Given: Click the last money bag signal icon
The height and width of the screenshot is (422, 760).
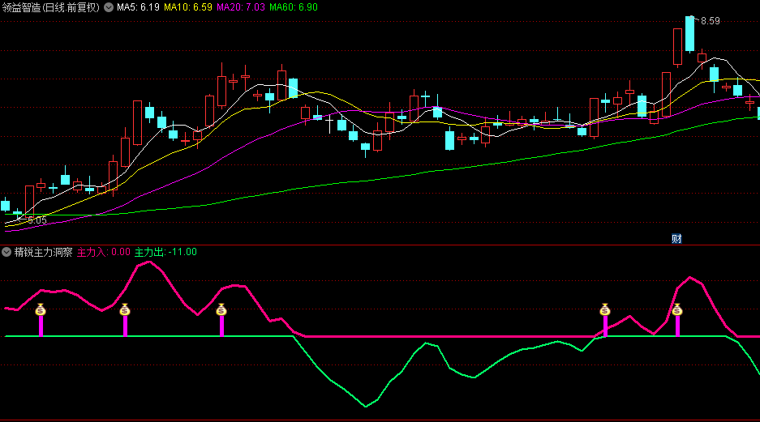Looking at the screenshot, I should point(677,309).
